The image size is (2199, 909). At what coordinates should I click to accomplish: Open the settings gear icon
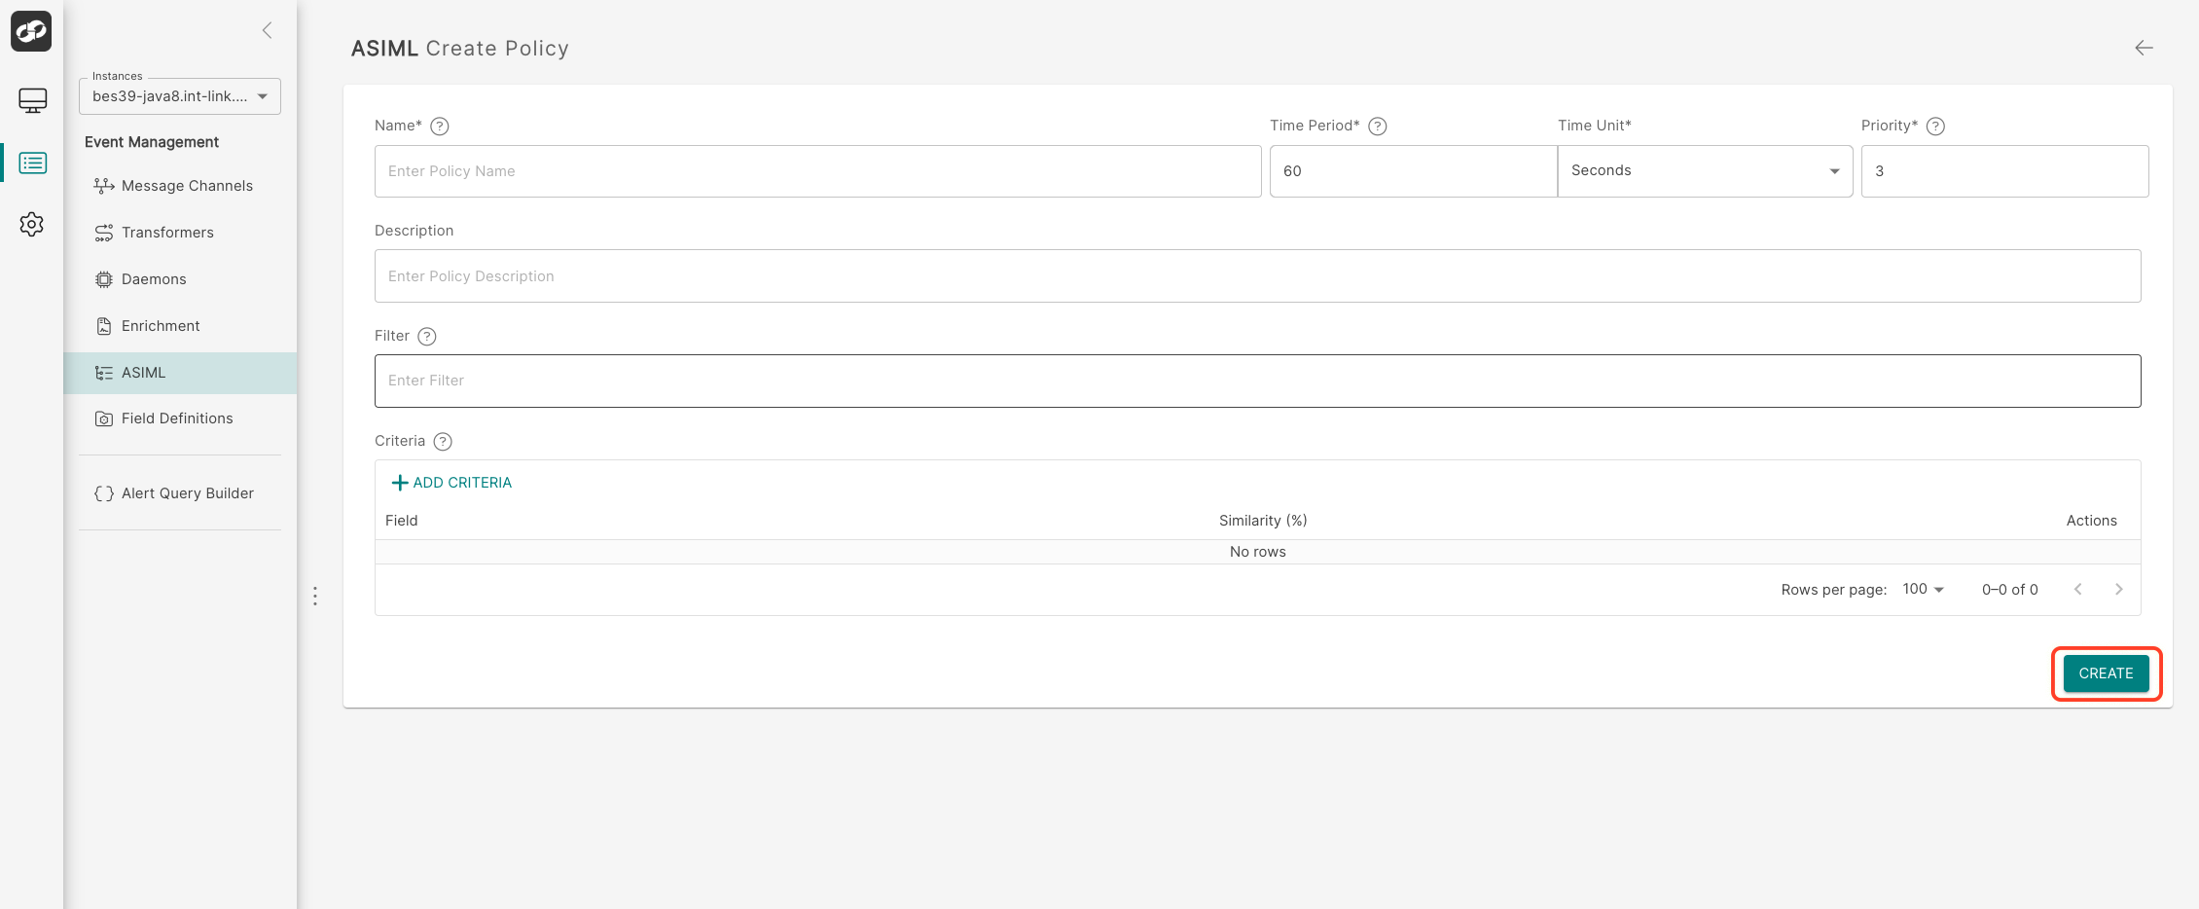point(32,224)
